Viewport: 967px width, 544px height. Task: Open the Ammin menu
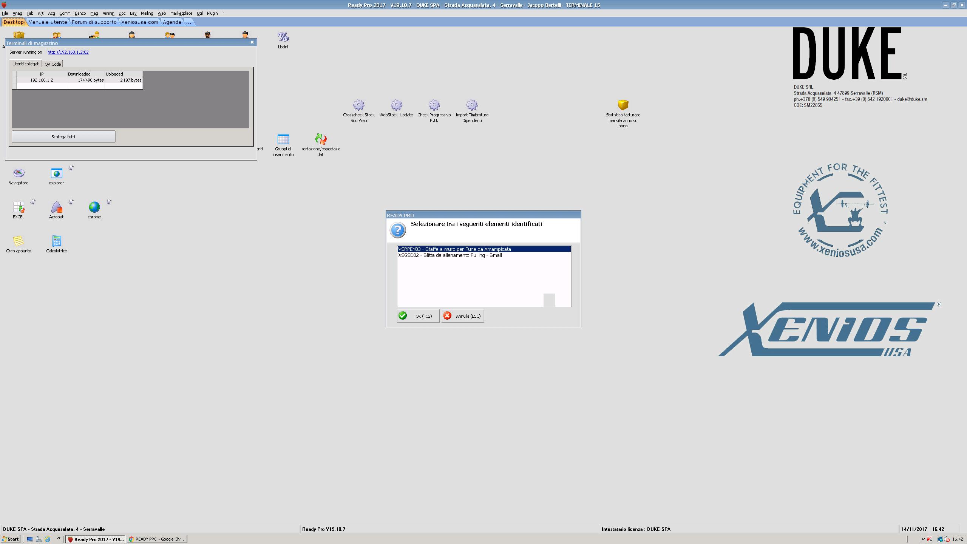108,13
